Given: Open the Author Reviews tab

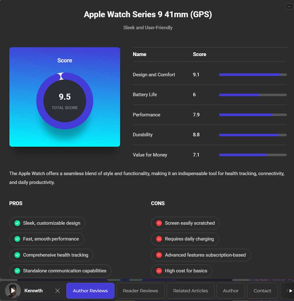Looking at the screenshot, I should pyautogui.click(x=90, y=291).
